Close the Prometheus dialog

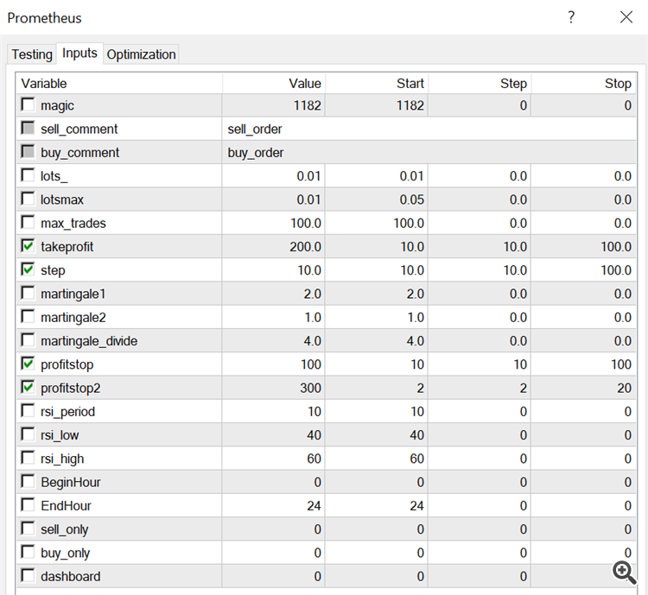pos(626,17)
